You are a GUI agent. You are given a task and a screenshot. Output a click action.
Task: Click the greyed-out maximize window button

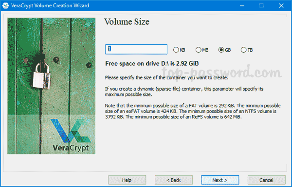261,6
